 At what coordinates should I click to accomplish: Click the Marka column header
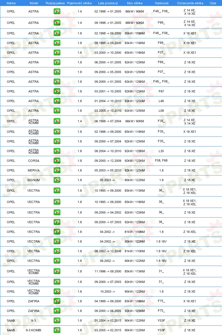pyautogui.click(x=11, y=3)
